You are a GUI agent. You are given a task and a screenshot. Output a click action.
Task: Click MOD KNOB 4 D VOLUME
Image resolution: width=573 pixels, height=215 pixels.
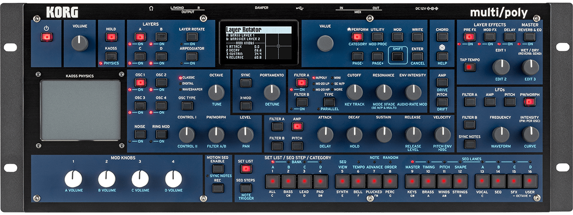click(x=173, y=180)
